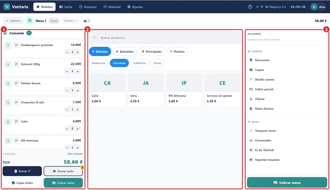Click the wifi connection status icon
This screenshot has height=190, width=330.
(262, 7)
